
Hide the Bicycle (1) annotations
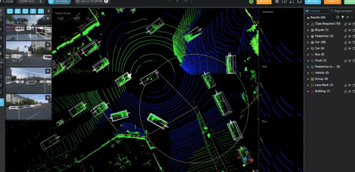pos(350,30)
